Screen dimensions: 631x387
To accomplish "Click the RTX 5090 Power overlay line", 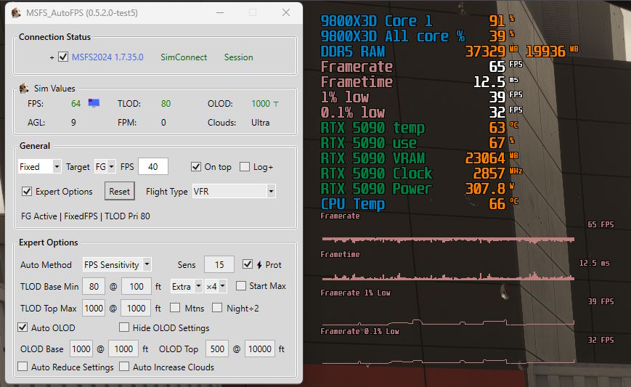I will pos(418,189).
